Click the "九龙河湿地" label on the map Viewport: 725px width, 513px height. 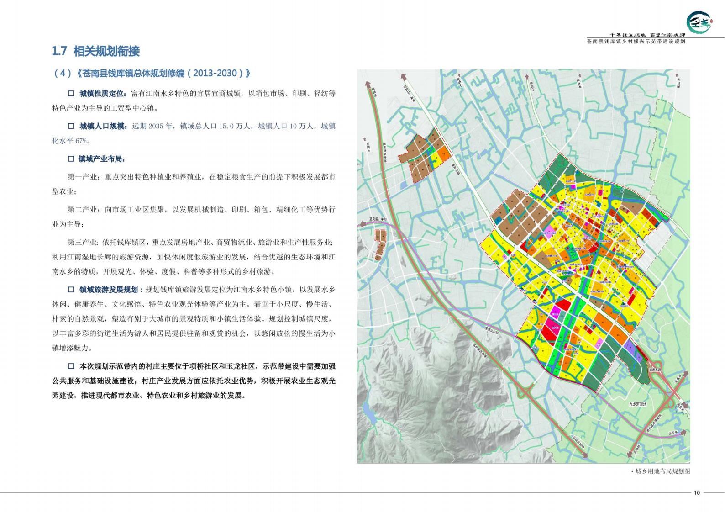click(638, 404)
